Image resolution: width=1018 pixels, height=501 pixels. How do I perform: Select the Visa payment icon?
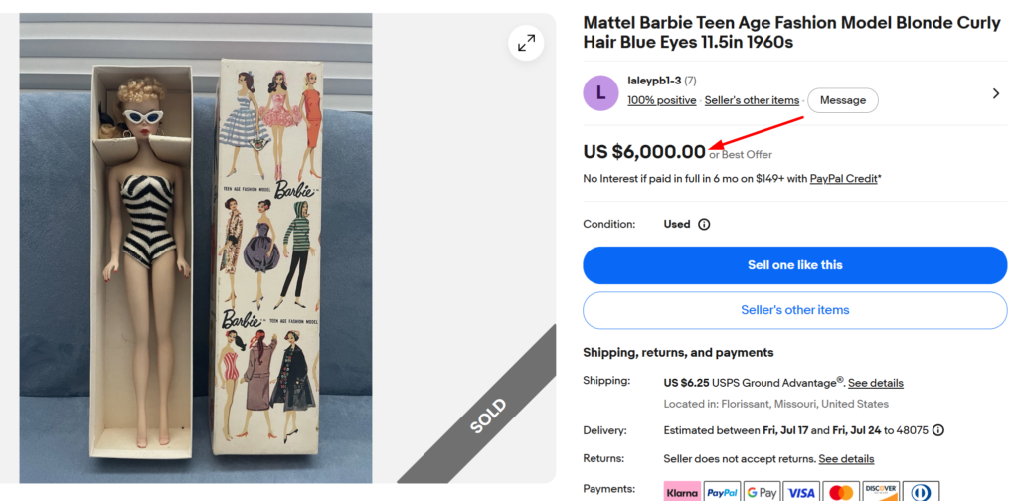801,493
